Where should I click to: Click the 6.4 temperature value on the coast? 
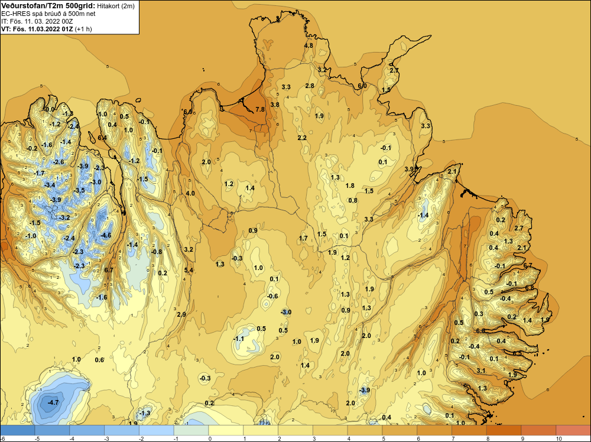[102, 138]
